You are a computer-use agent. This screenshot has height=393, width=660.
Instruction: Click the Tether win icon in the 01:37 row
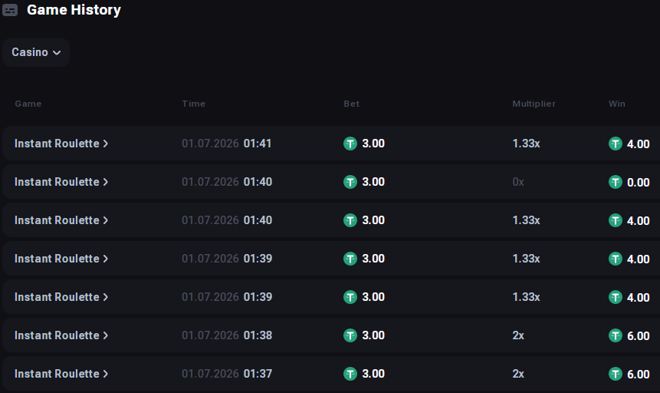(x=616, y=374)
